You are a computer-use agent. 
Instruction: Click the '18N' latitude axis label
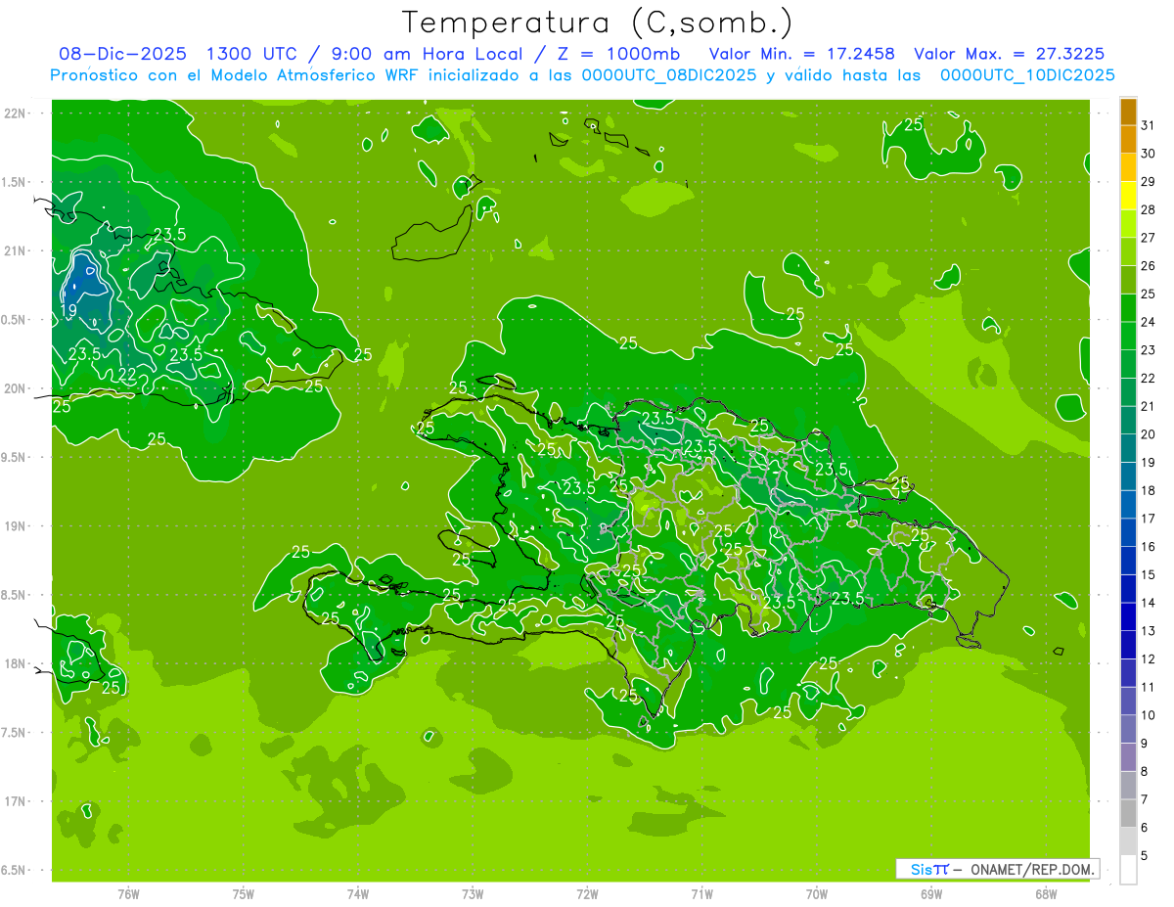[x=15, y=663]
